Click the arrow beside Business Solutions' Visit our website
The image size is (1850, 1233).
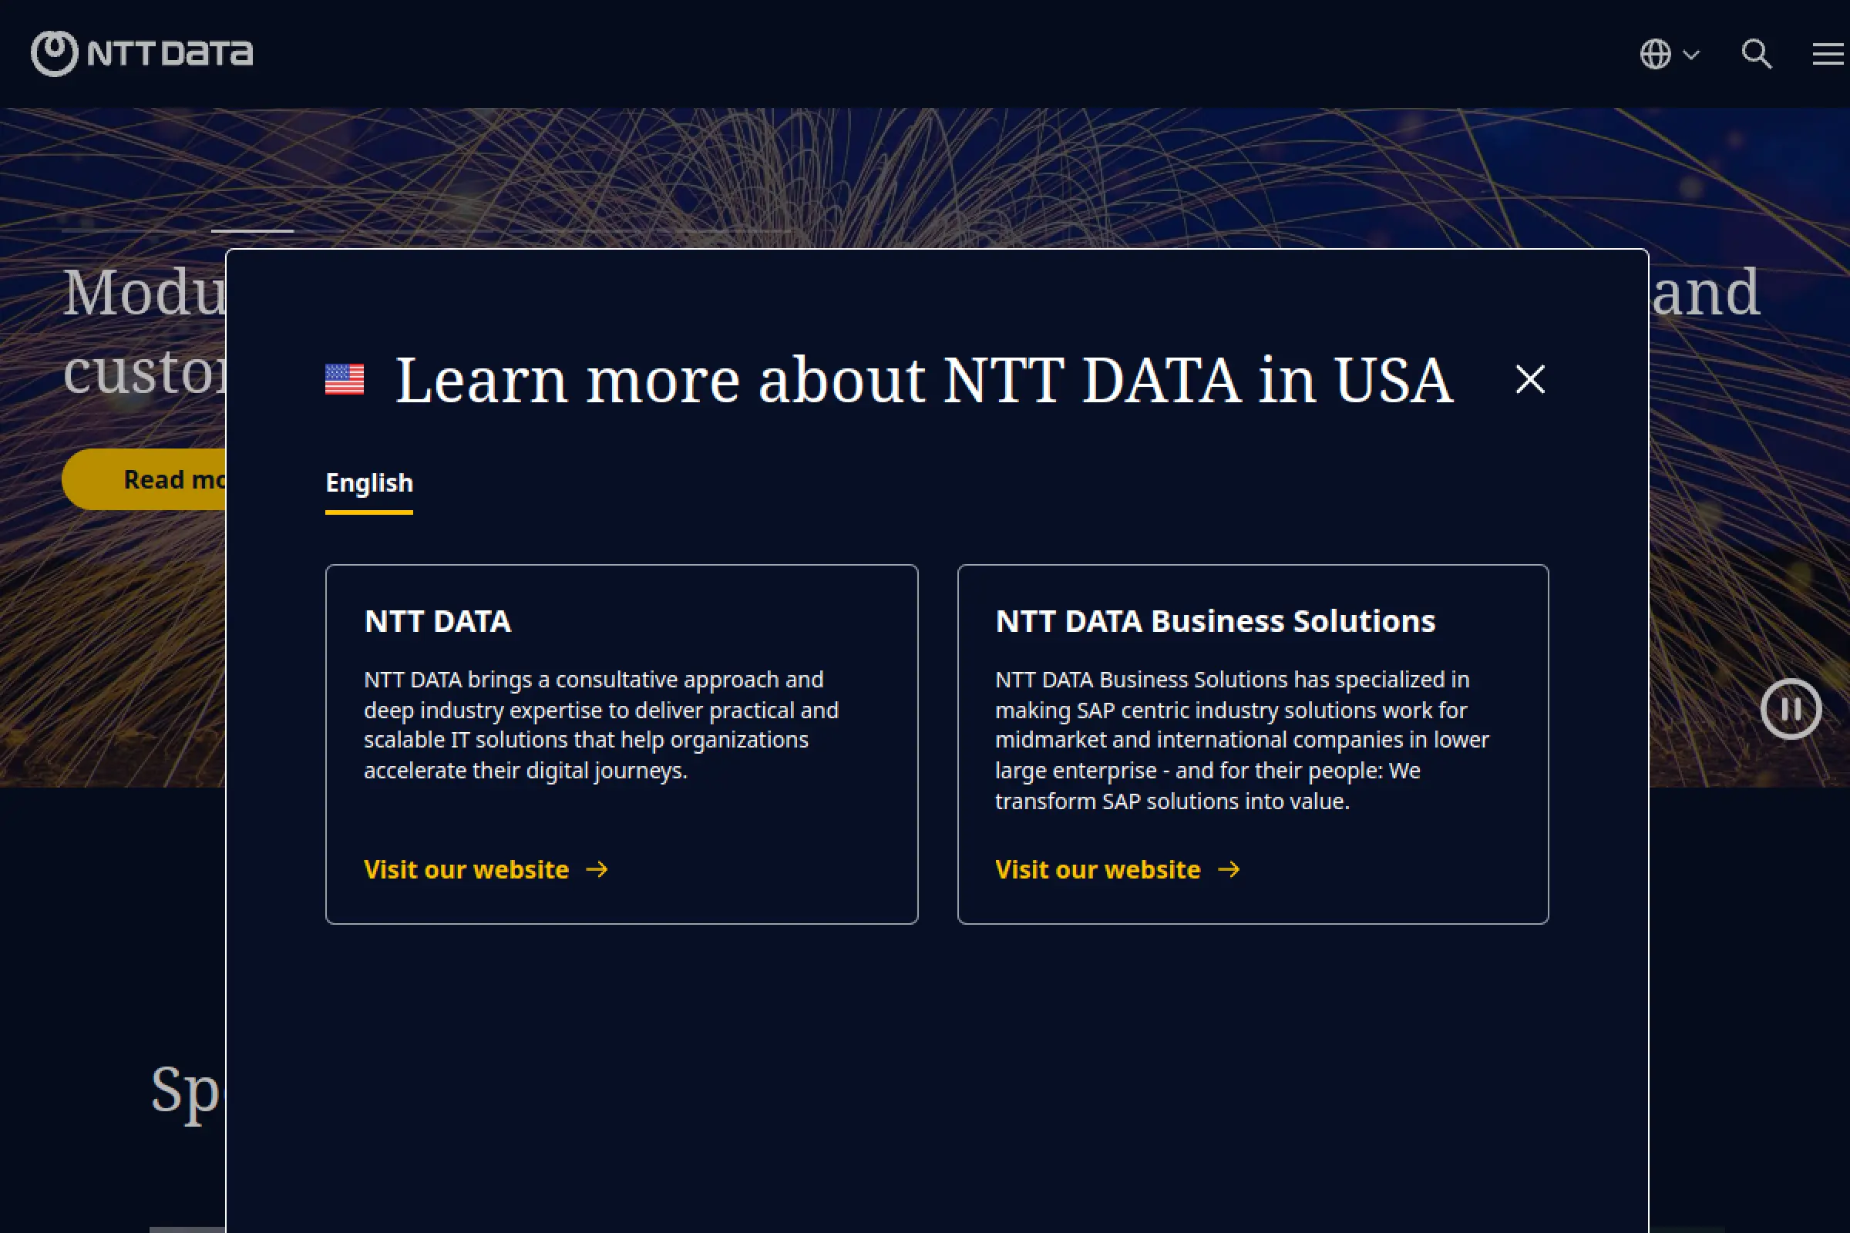(x=1229, y=870)
